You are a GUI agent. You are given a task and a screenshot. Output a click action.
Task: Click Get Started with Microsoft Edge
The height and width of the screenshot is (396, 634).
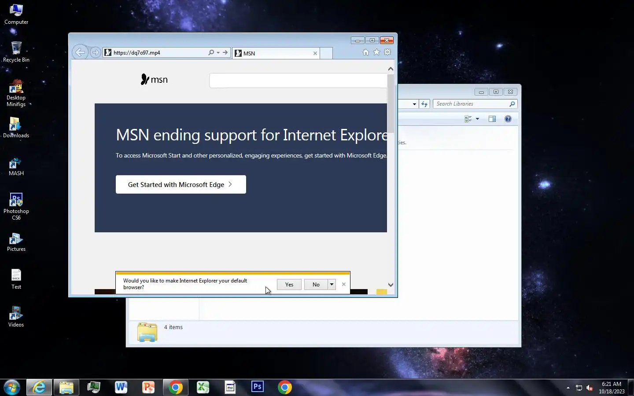click(181, 184)
